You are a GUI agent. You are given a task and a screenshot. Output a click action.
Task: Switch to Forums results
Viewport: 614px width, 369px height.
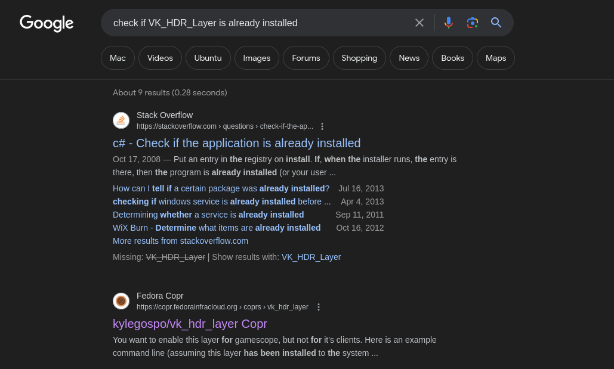tap(306, 58)
